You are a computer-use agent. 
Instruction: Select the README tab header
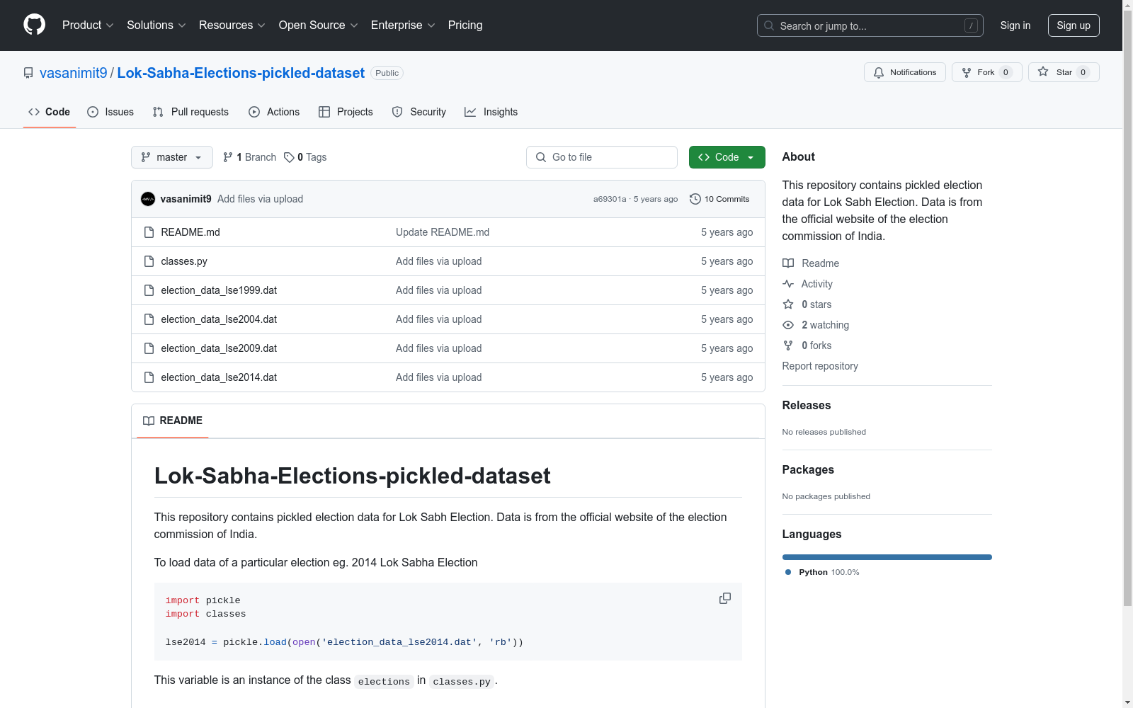pos(173,421)
